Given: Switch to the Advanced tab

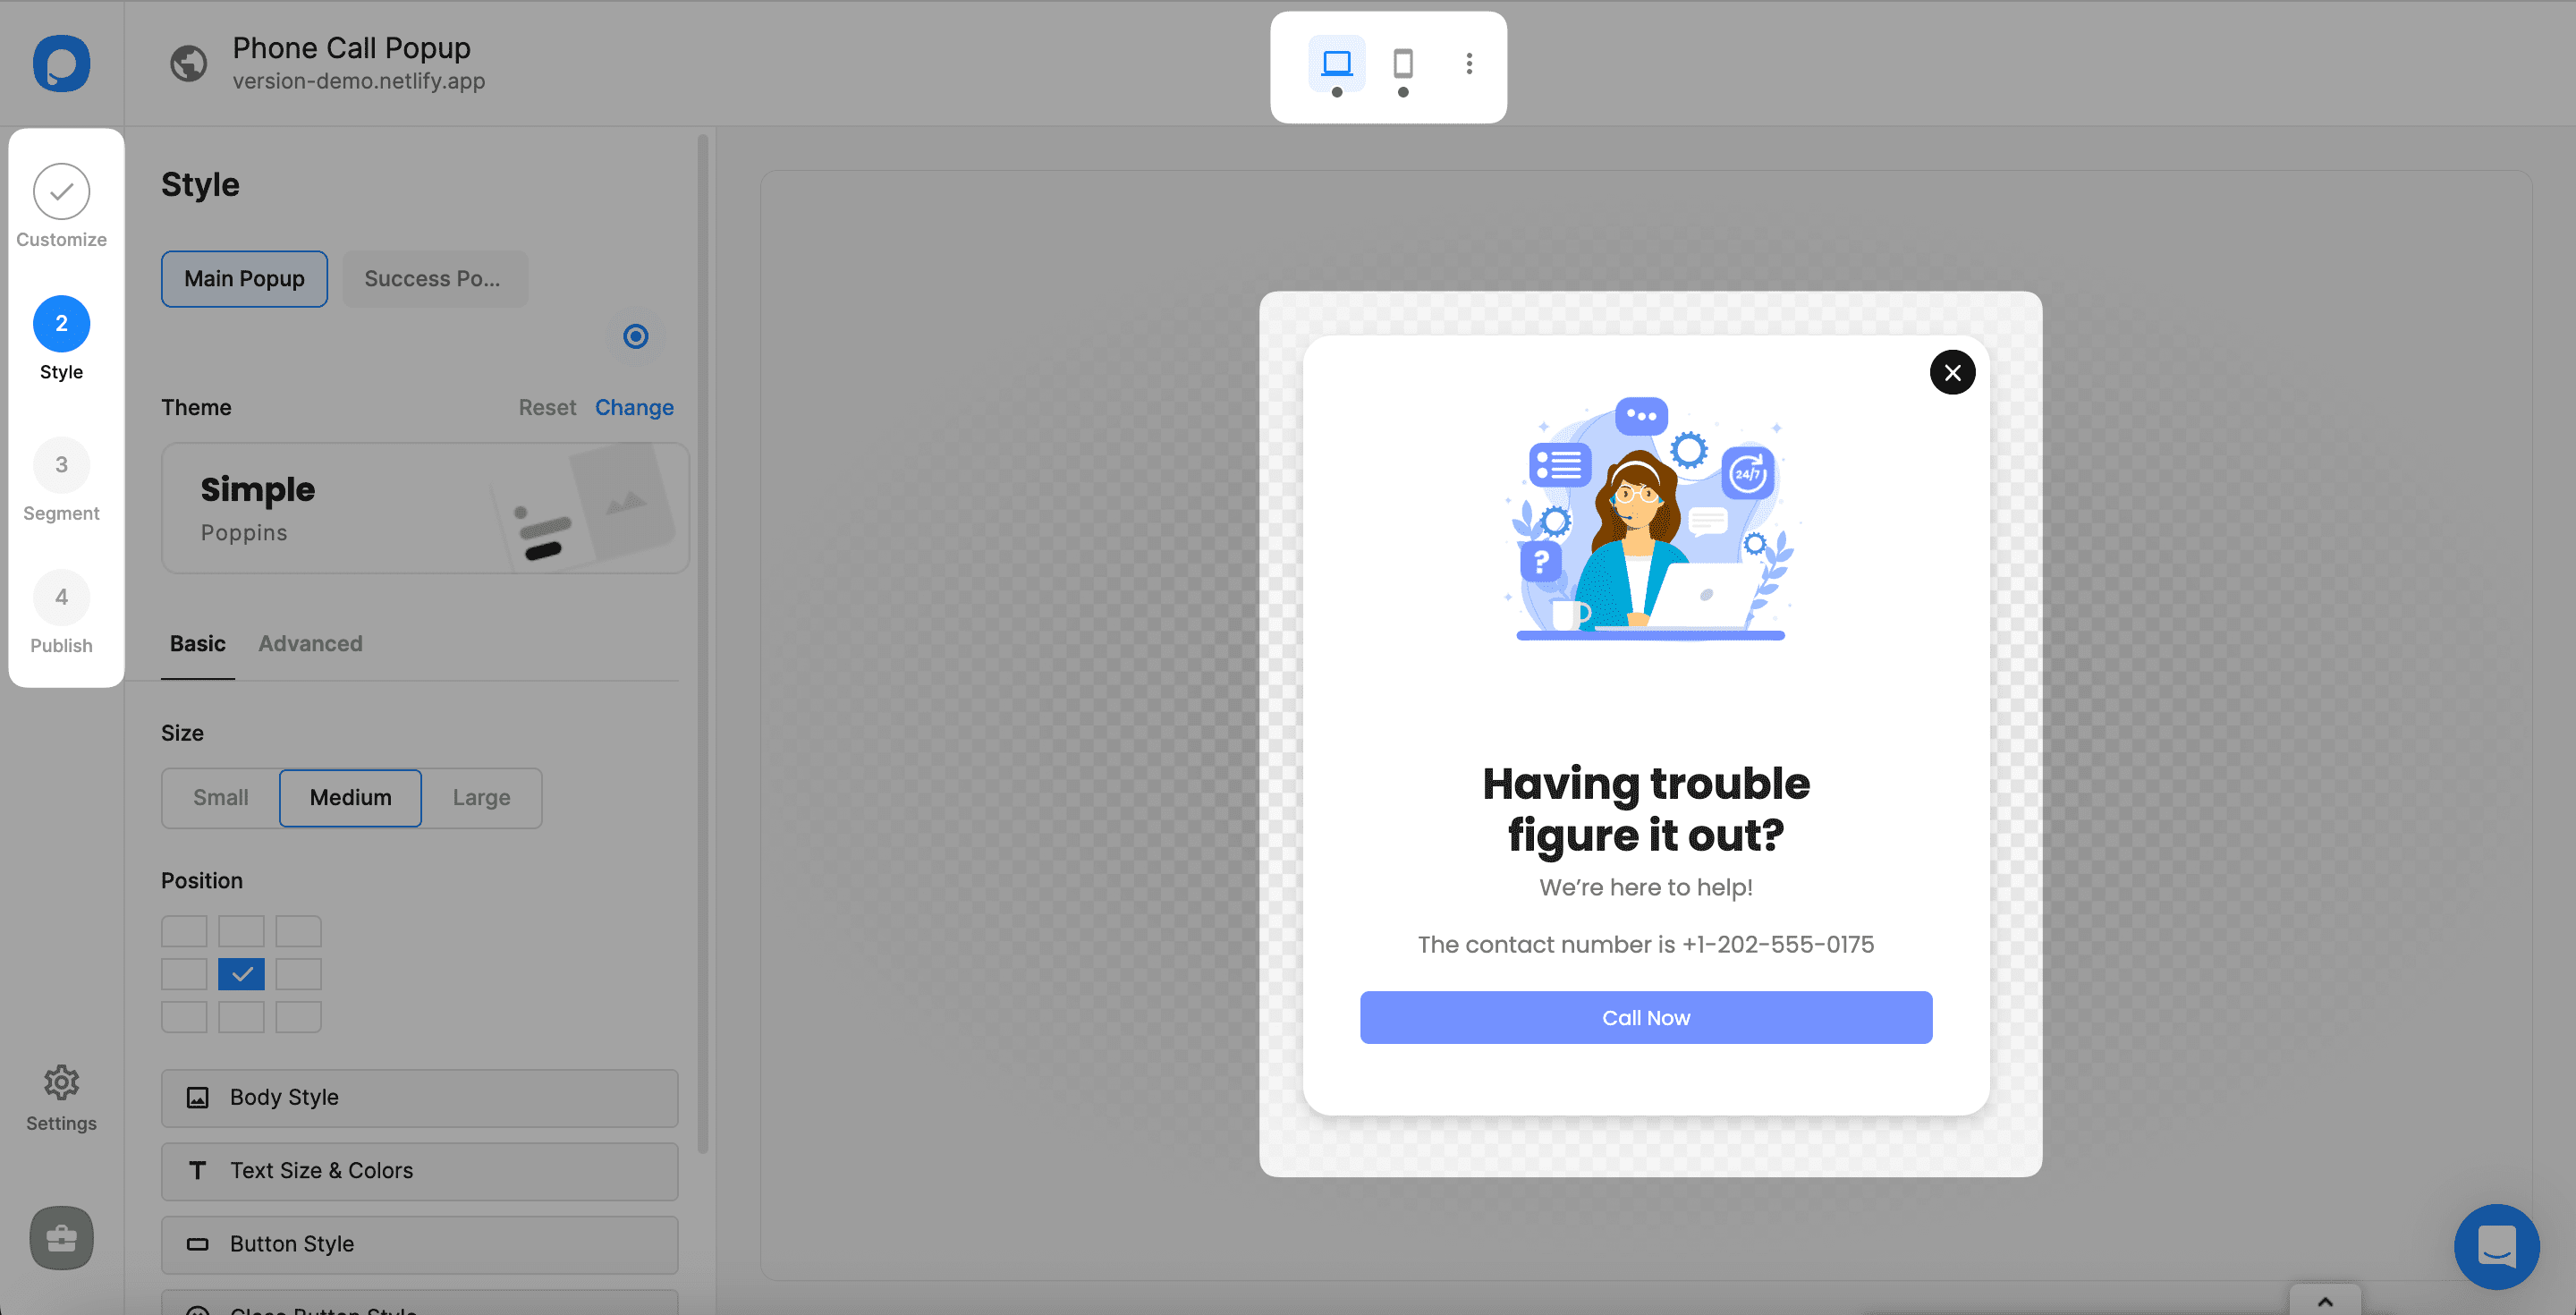Looking at the screenshot, I should pos(310,642).
